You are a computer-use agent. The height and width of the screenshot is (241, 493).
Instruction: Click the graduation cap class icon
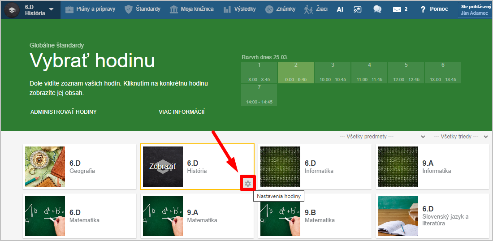pyautogui.click(x=12, y=10)
